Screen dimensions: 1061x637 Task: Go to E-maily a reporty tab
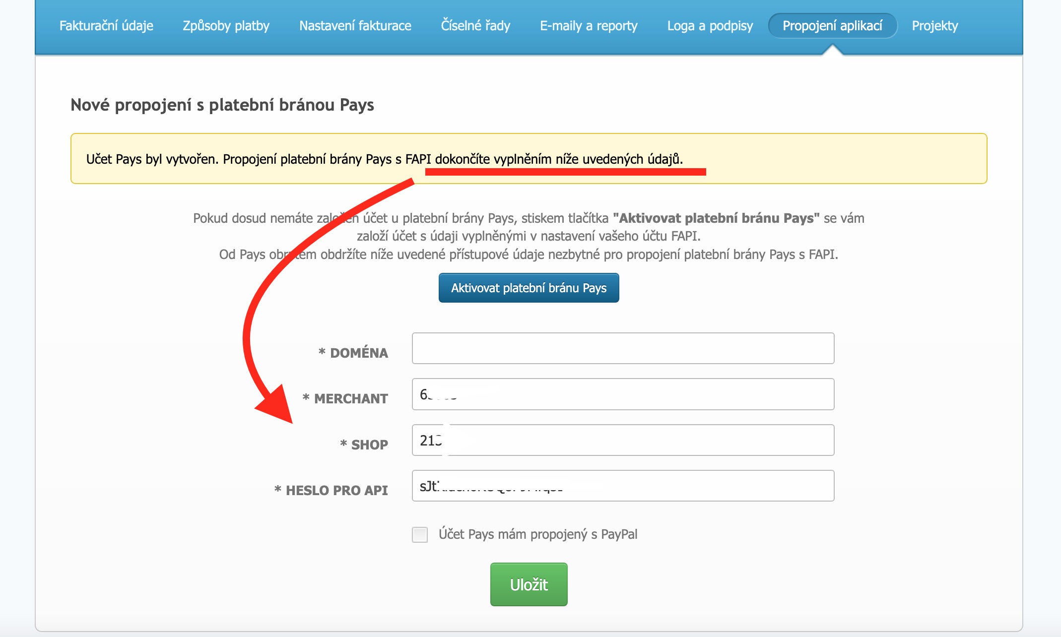(x=589, y=26)
